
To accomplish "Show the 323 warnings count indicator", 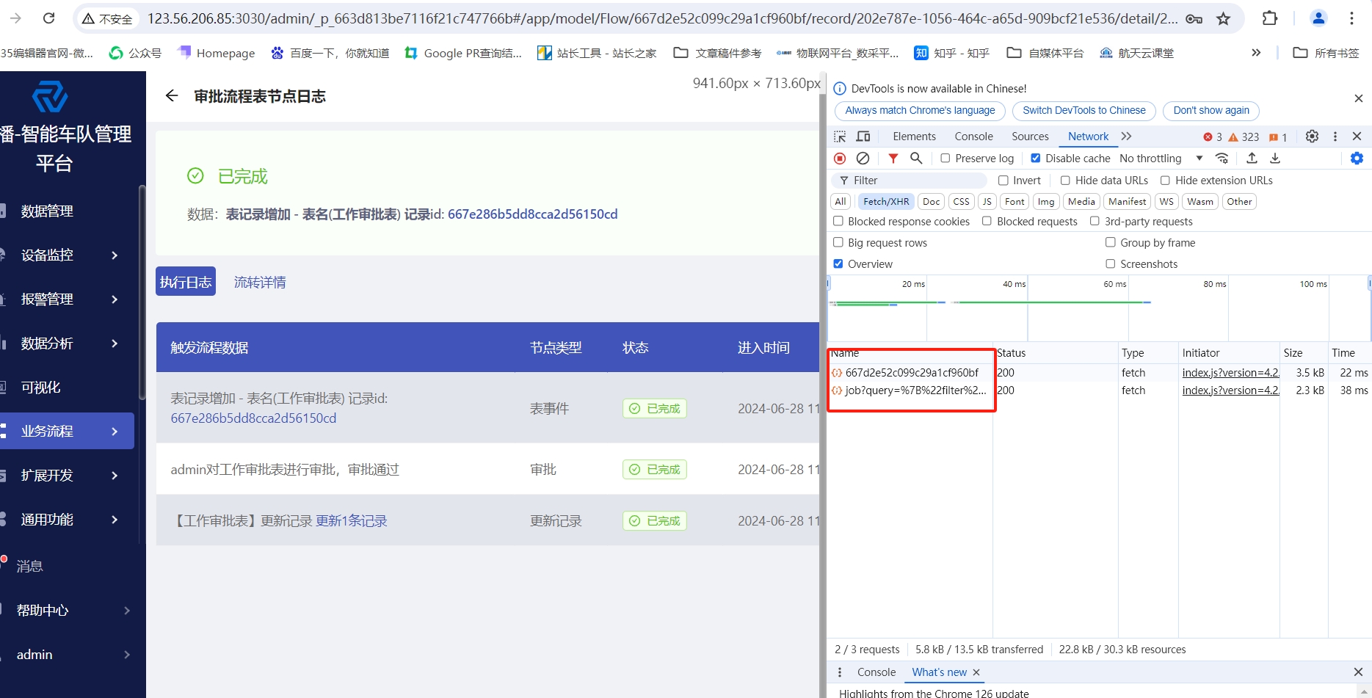I will (1244, 137).
